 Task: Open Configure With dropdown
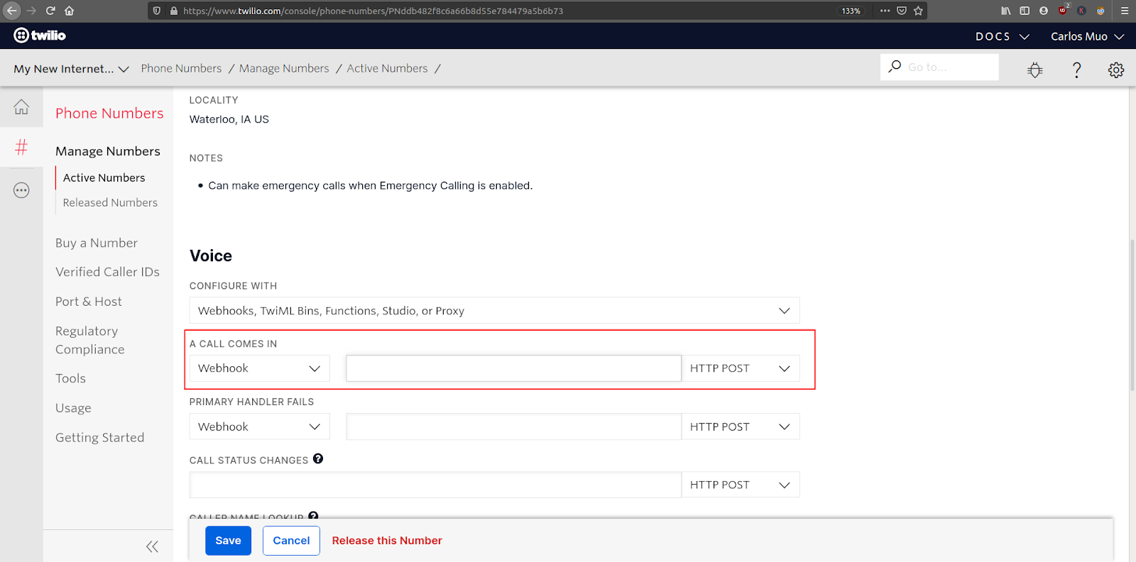pyautogui.click(x=494, y=310)
